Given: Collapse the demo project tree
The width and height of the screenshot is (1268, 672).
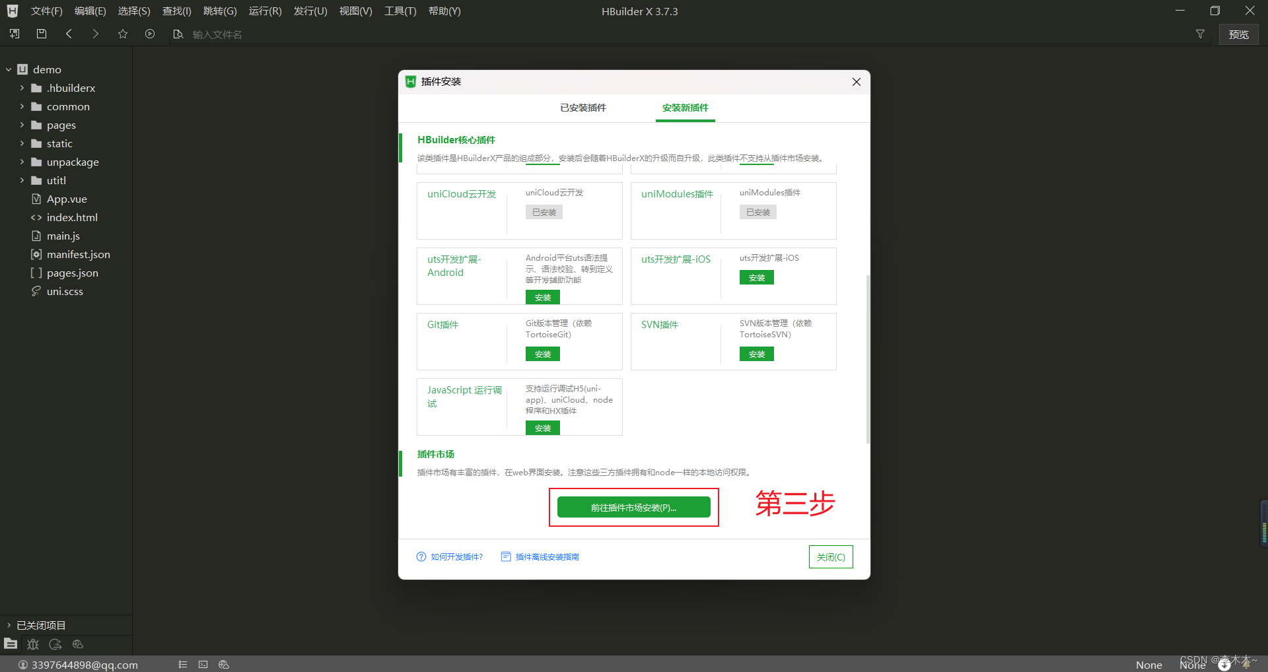Looking at the screenshot, I should pyautogui.click(x=9, y=69).
